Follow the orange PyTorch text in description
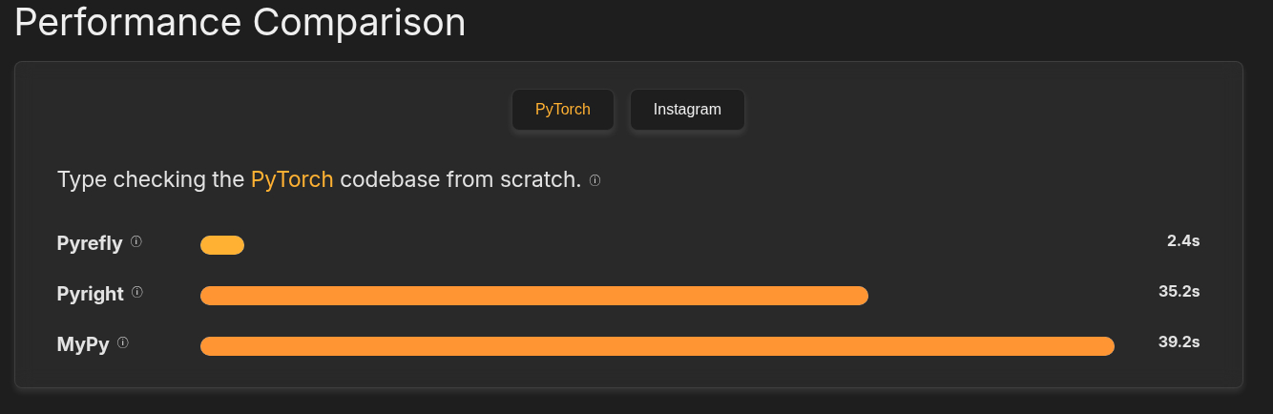The image size is (1273, 414). pyautogui.click(x=292, y=179)
